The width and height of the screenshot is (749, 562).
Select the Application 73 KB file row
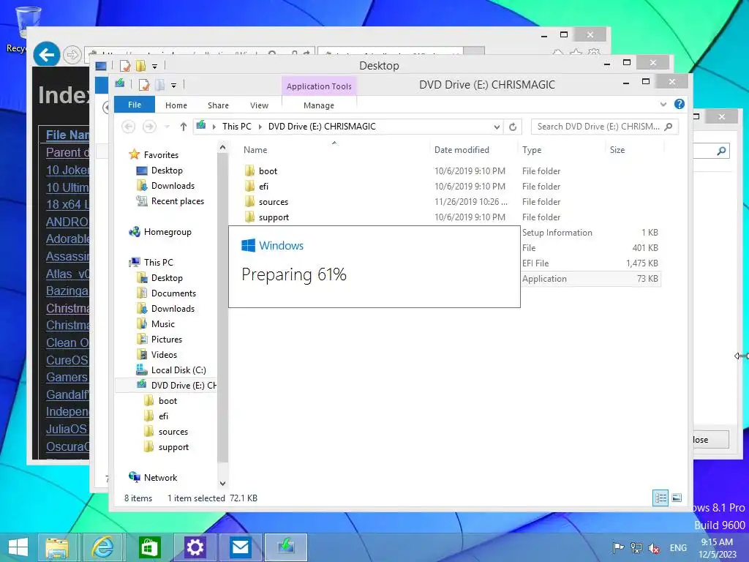pyautogui.click(x=590, y=279)
